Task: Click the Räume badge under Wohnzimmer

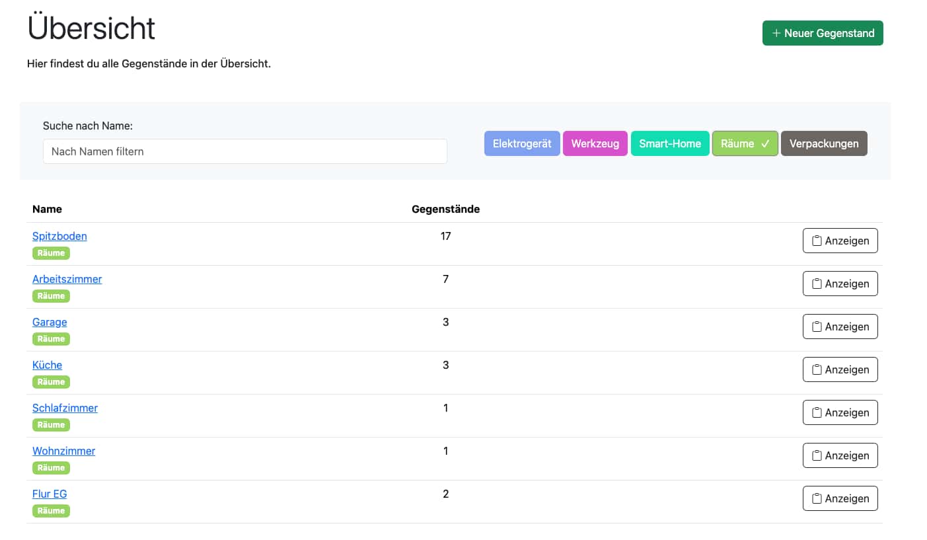Action: click(51, 468)
